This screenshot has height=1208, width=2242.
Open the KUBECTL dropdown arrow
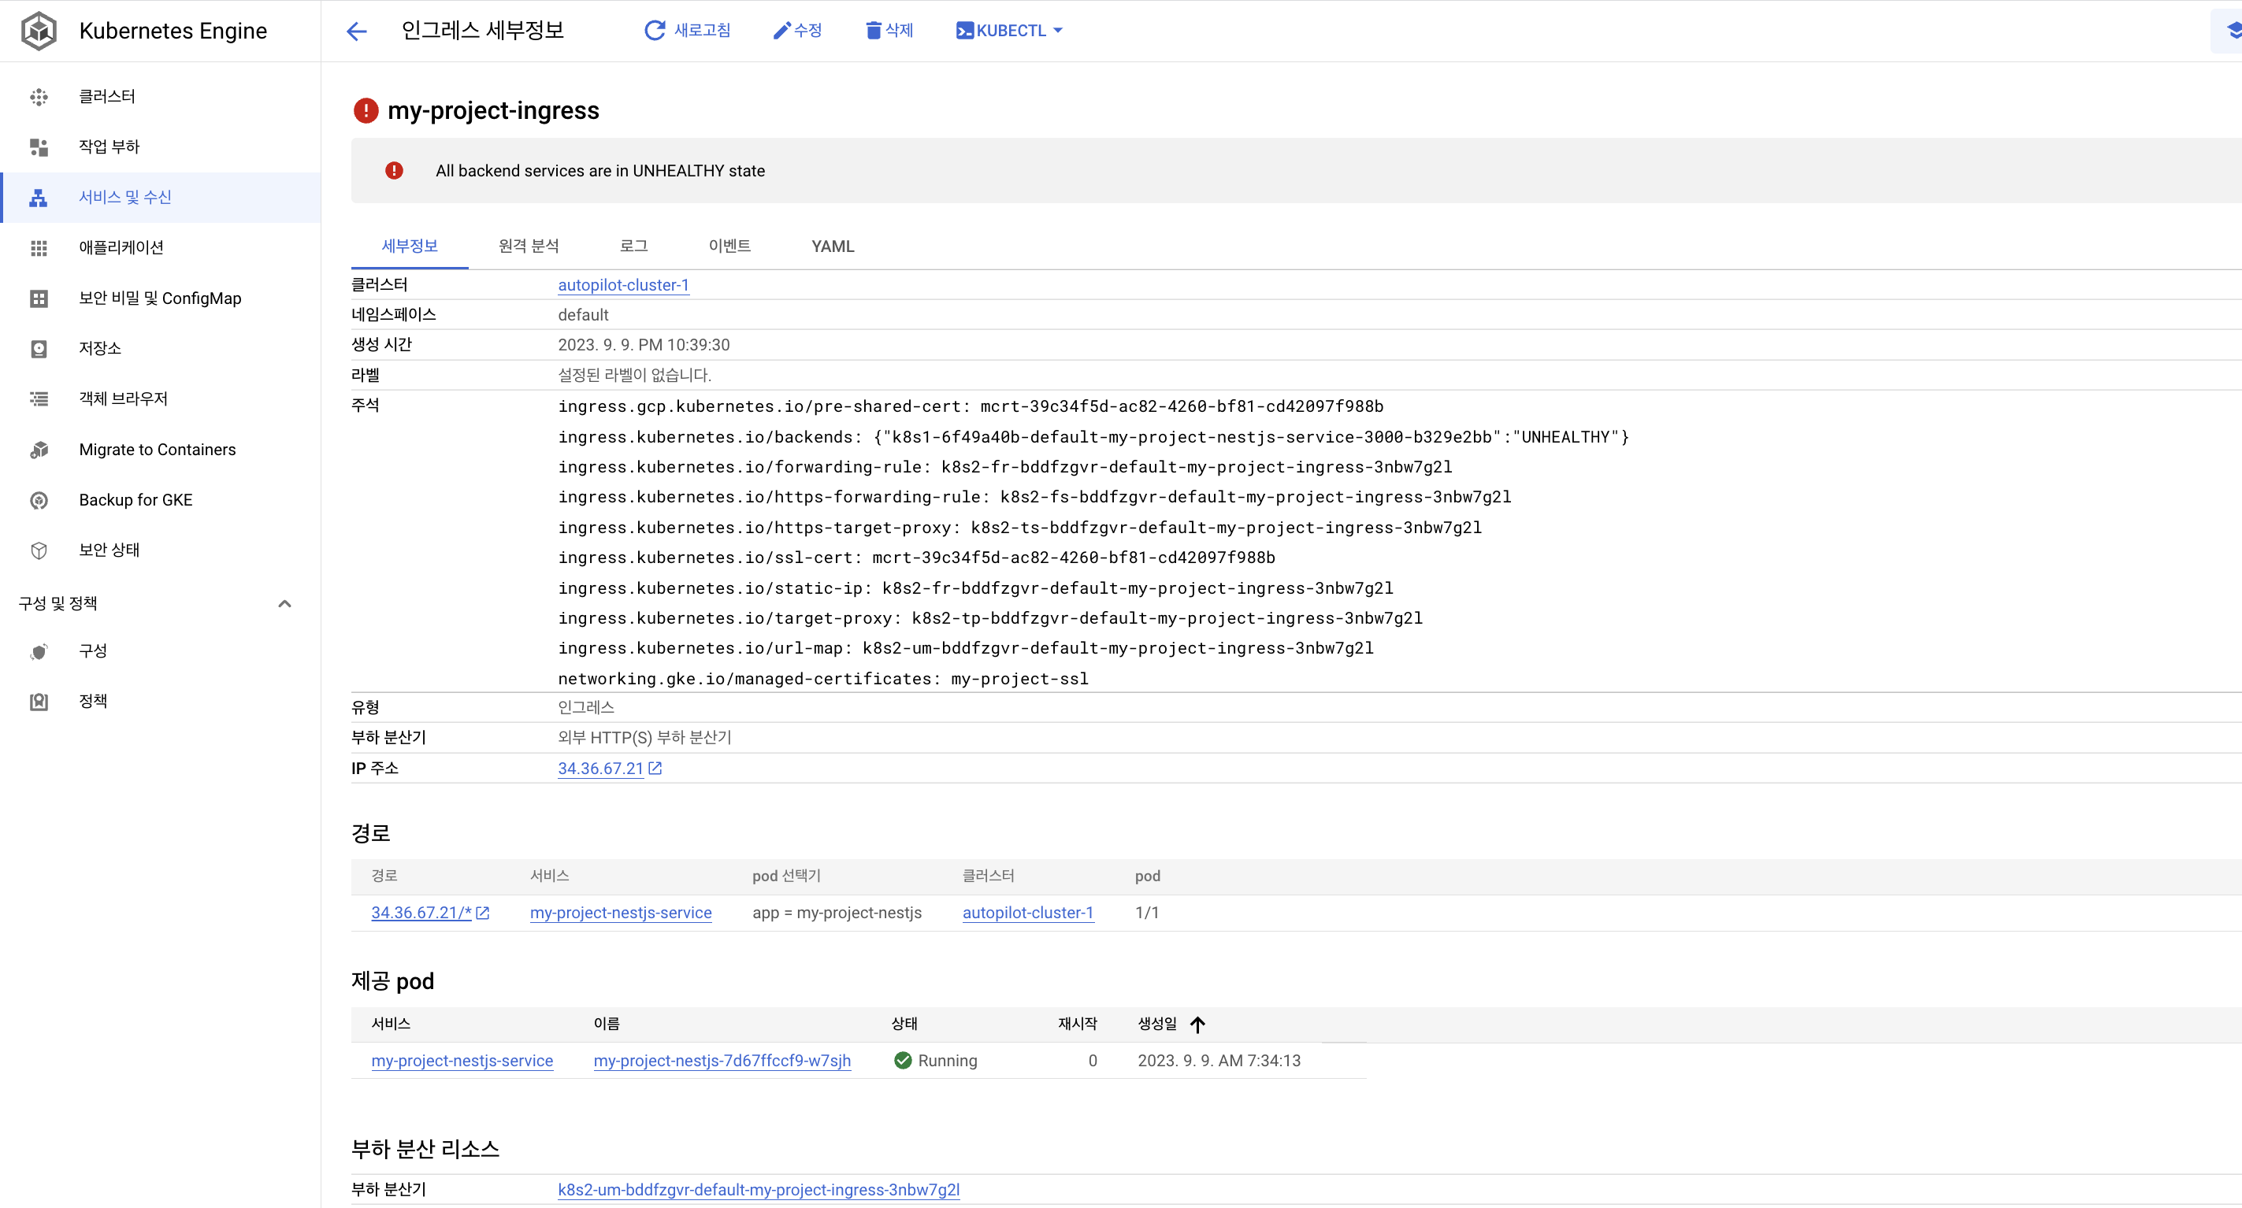[1057, 31]
